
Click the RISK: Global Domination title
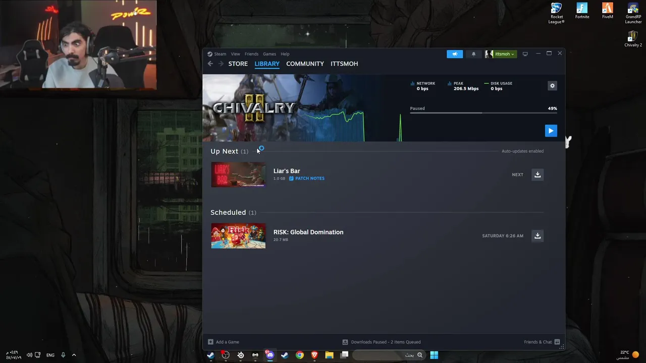point(308,232)
